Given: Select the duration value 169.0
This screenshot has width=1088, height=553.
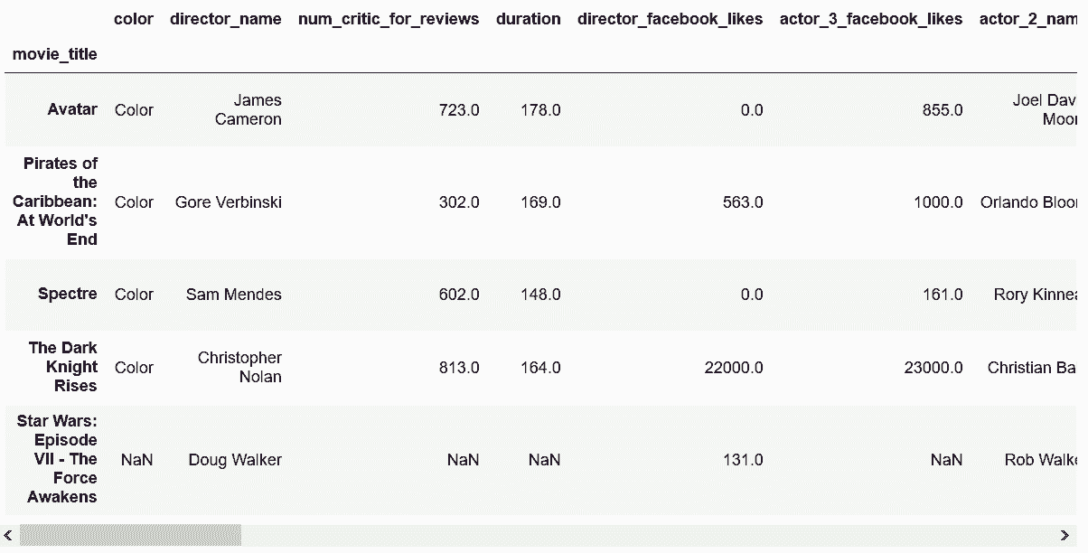Looking at the screenshot, I should [540, 202].
